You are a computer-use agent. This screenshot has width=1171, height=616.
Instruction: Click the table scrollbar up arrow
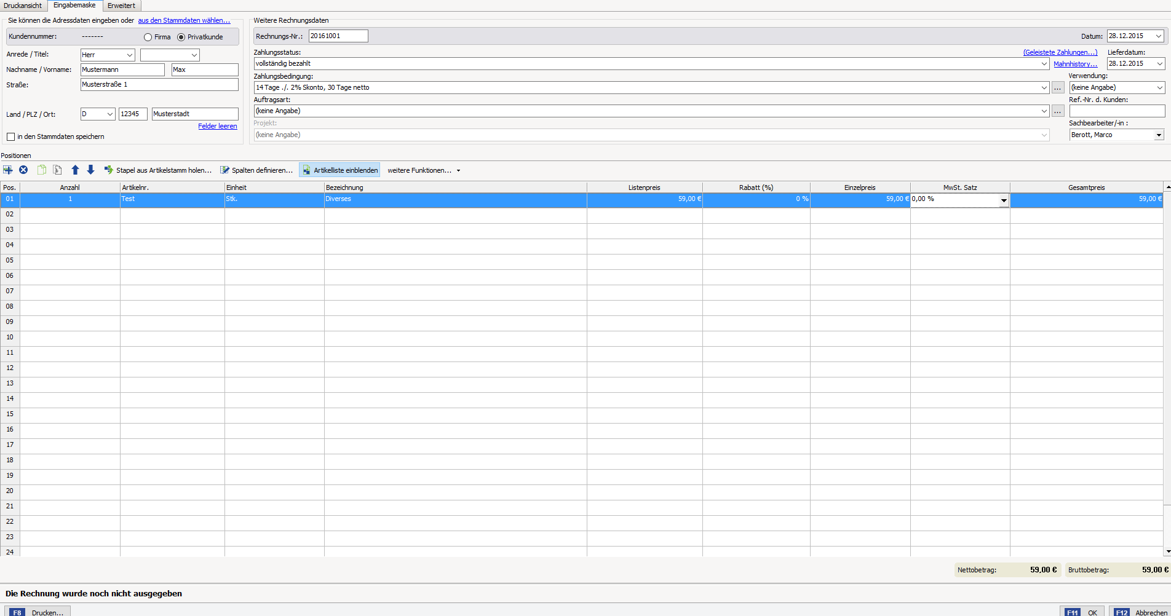click(x=1167, y=187)
